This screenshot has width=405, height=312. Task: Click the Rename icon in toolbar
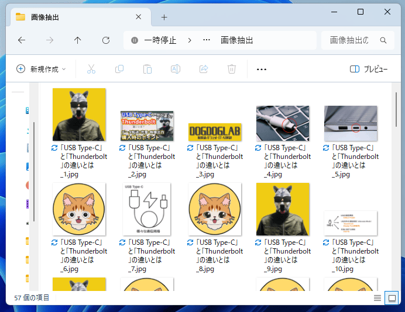point(175,69)
